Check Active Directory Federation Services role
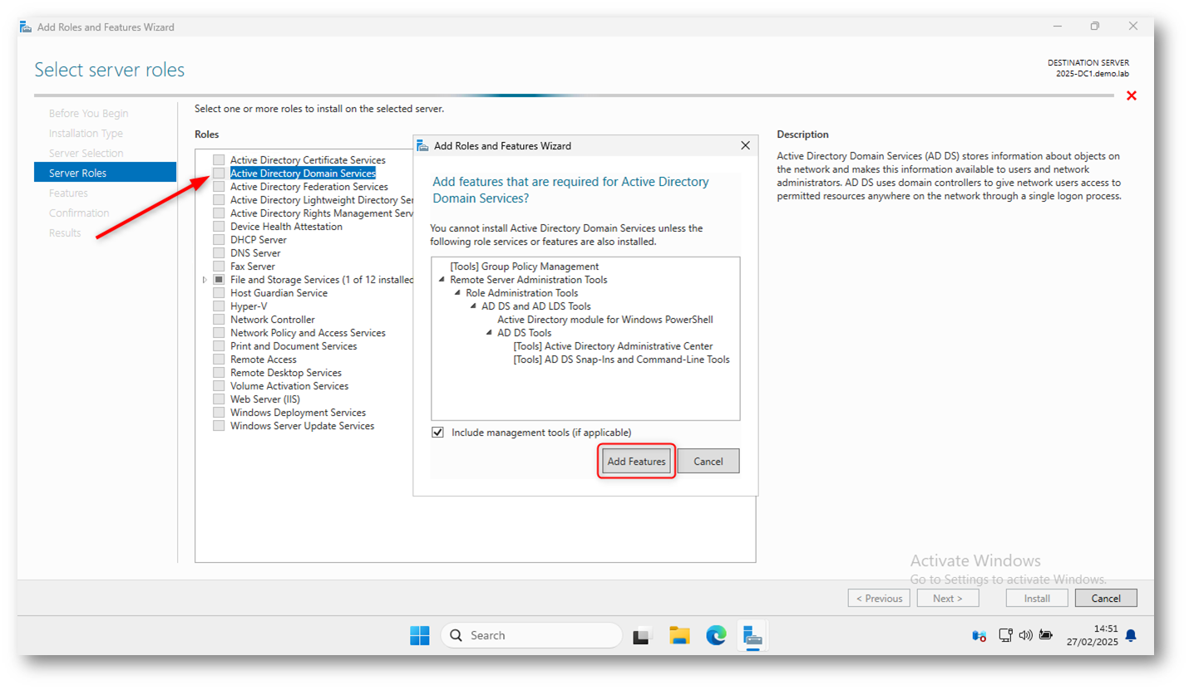This screenshot has height=690, width=1189. [219, 186]
